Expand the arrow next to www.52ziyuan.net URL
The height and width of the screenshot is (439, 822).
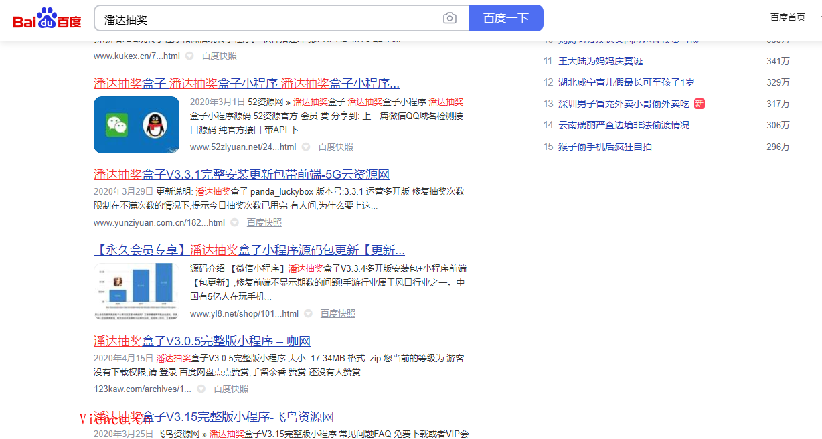pyautogui.click(x=306, y=147)
